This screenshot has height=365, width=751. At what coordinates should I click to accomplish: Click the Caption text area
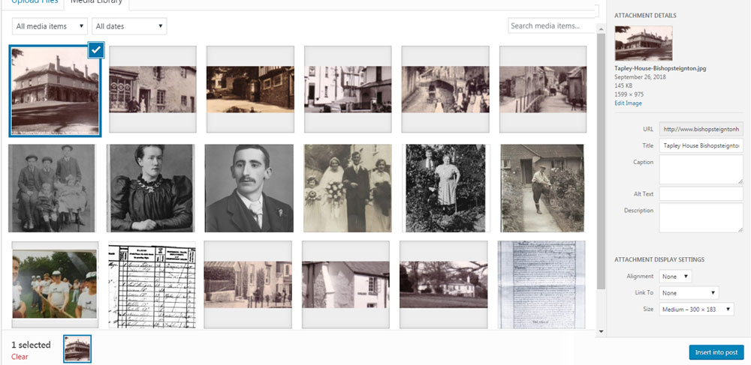701,169
